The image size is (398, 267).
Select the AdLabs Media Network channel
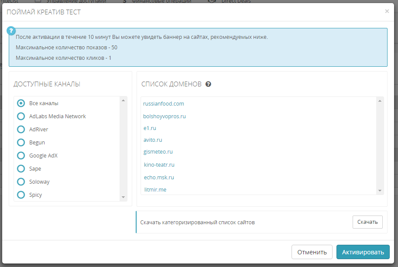click(x=21, y=116)
